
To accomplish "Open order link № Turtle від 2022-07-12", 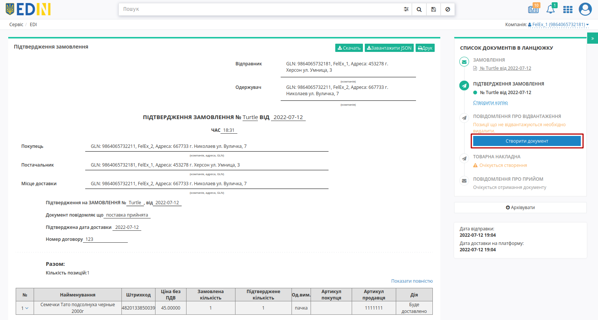I will [505, 68].
